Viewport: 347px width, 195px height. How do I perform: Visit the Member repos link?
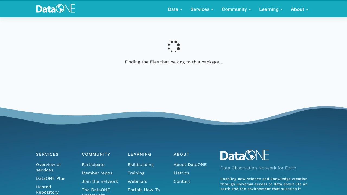point(97,173)
